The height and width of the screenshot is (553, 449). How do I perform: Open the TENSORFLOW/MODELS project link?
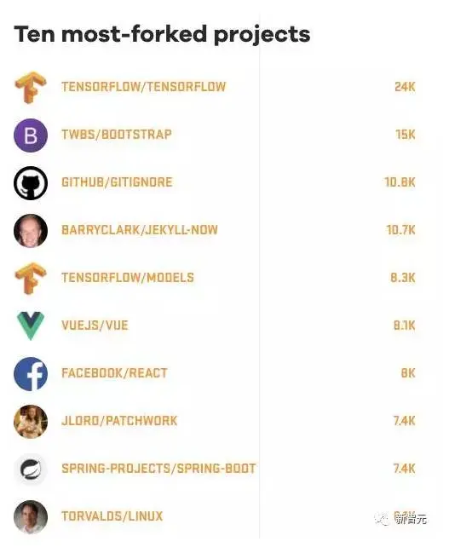pyautogui.click(x=128, y=278)
